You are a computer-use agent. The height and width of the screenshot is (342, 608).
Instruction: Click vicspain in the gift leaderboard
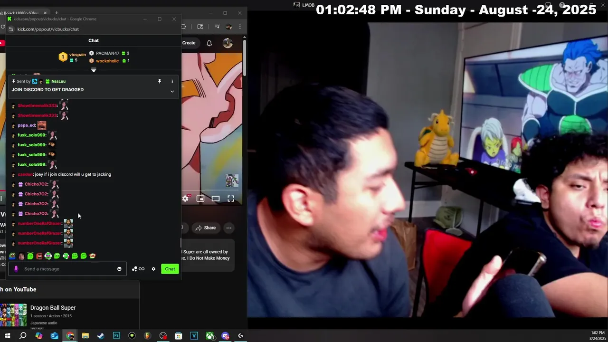point(77,55)
